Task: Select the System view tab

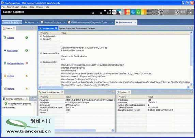Action: point(123,92)
